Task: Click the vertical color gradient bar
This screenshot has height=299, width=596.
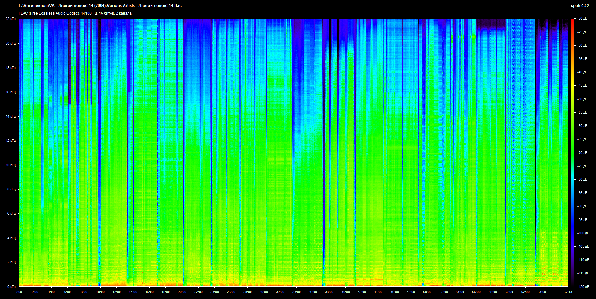Action: coord(572,152)
